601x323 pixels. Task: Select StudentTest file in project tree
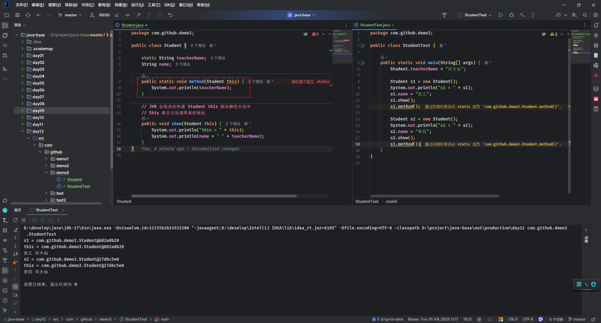(79, 187)
